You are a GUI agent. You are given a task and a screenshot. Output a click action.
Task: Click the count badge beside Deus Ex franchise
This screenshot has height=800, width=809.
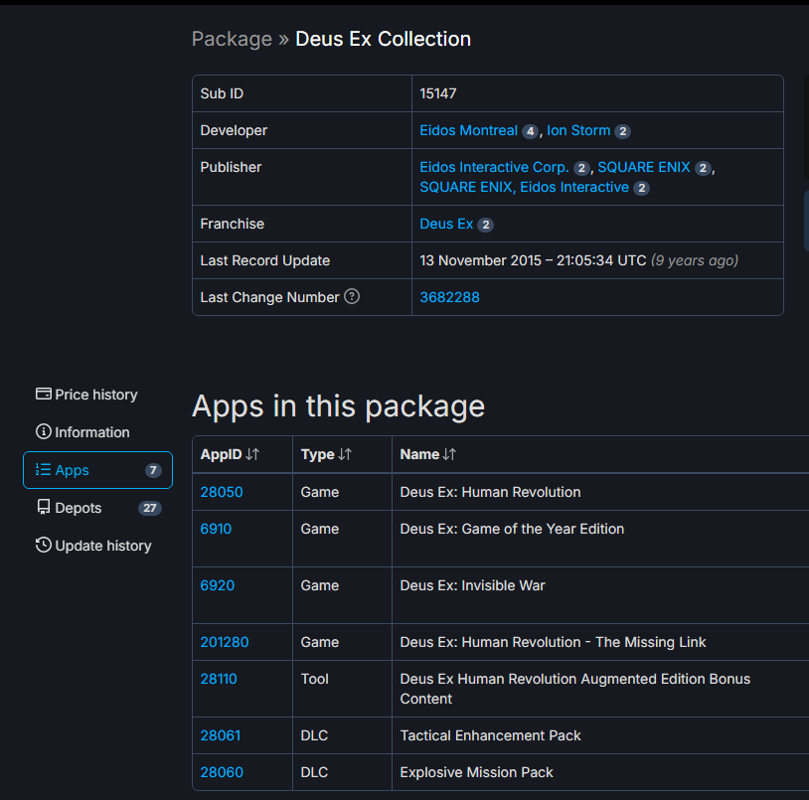(x=486, y=225)
